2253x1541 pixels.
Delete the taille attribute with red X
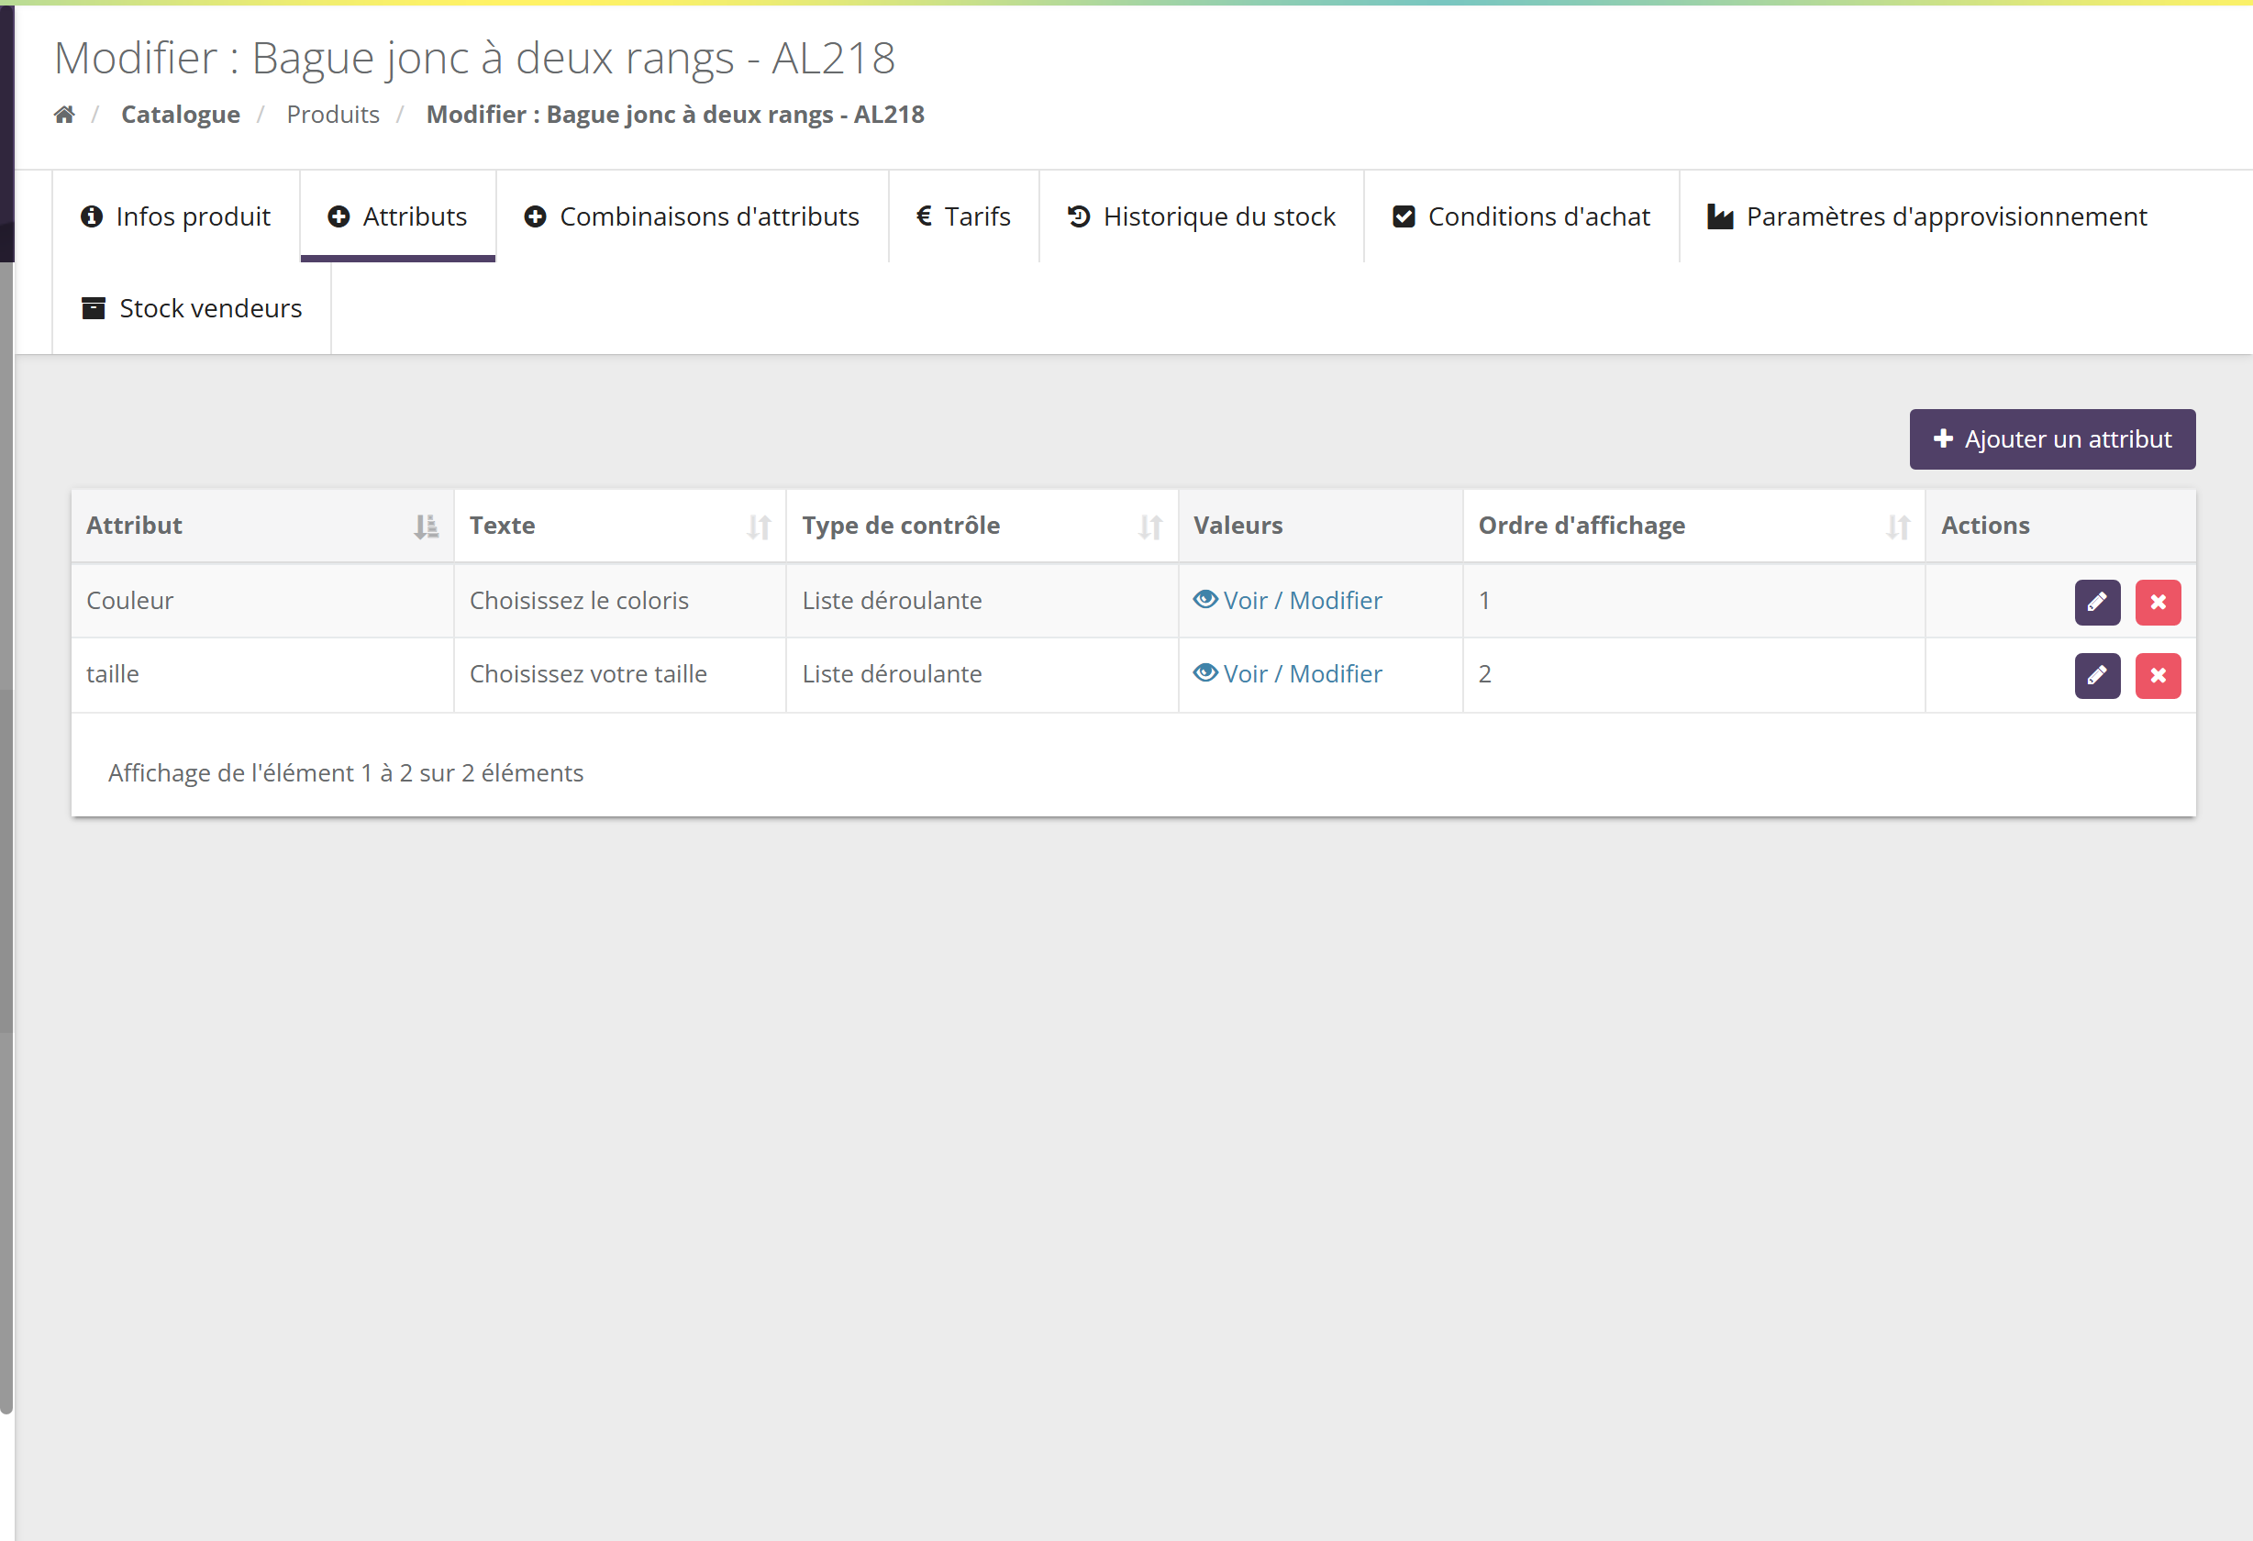pyautogui.click(x=2158, y=675)
